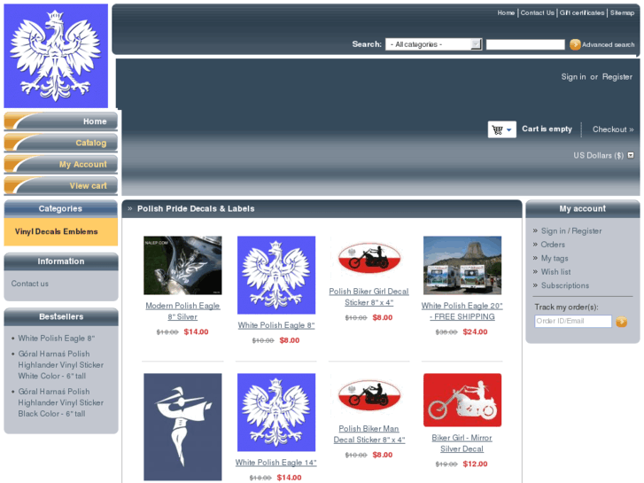644x483 pixels.
Task: Proceed to Checkout
Action: point(613,129)
